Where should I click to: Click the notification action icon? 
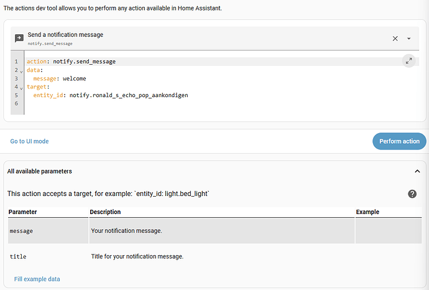click(x=19, y=38)
